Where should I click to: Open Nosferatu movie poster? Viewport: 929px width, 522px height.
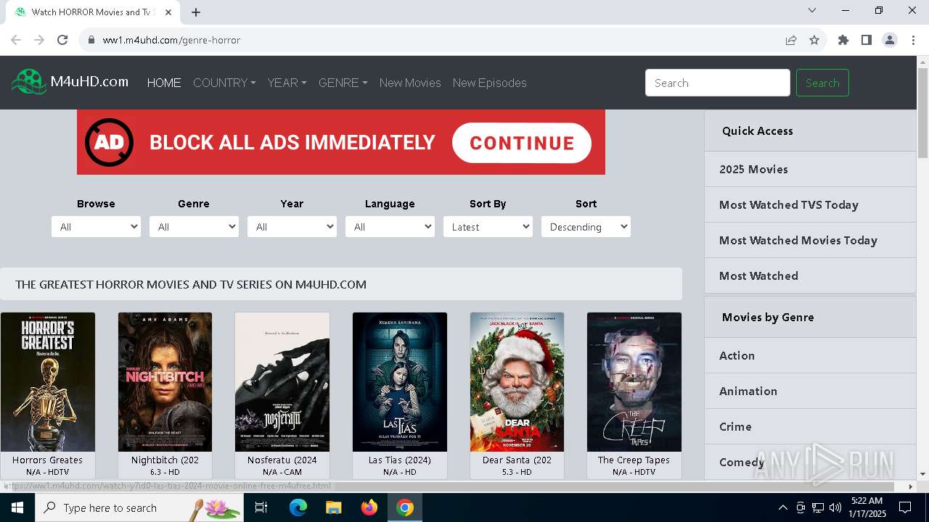tap(282, 382)
